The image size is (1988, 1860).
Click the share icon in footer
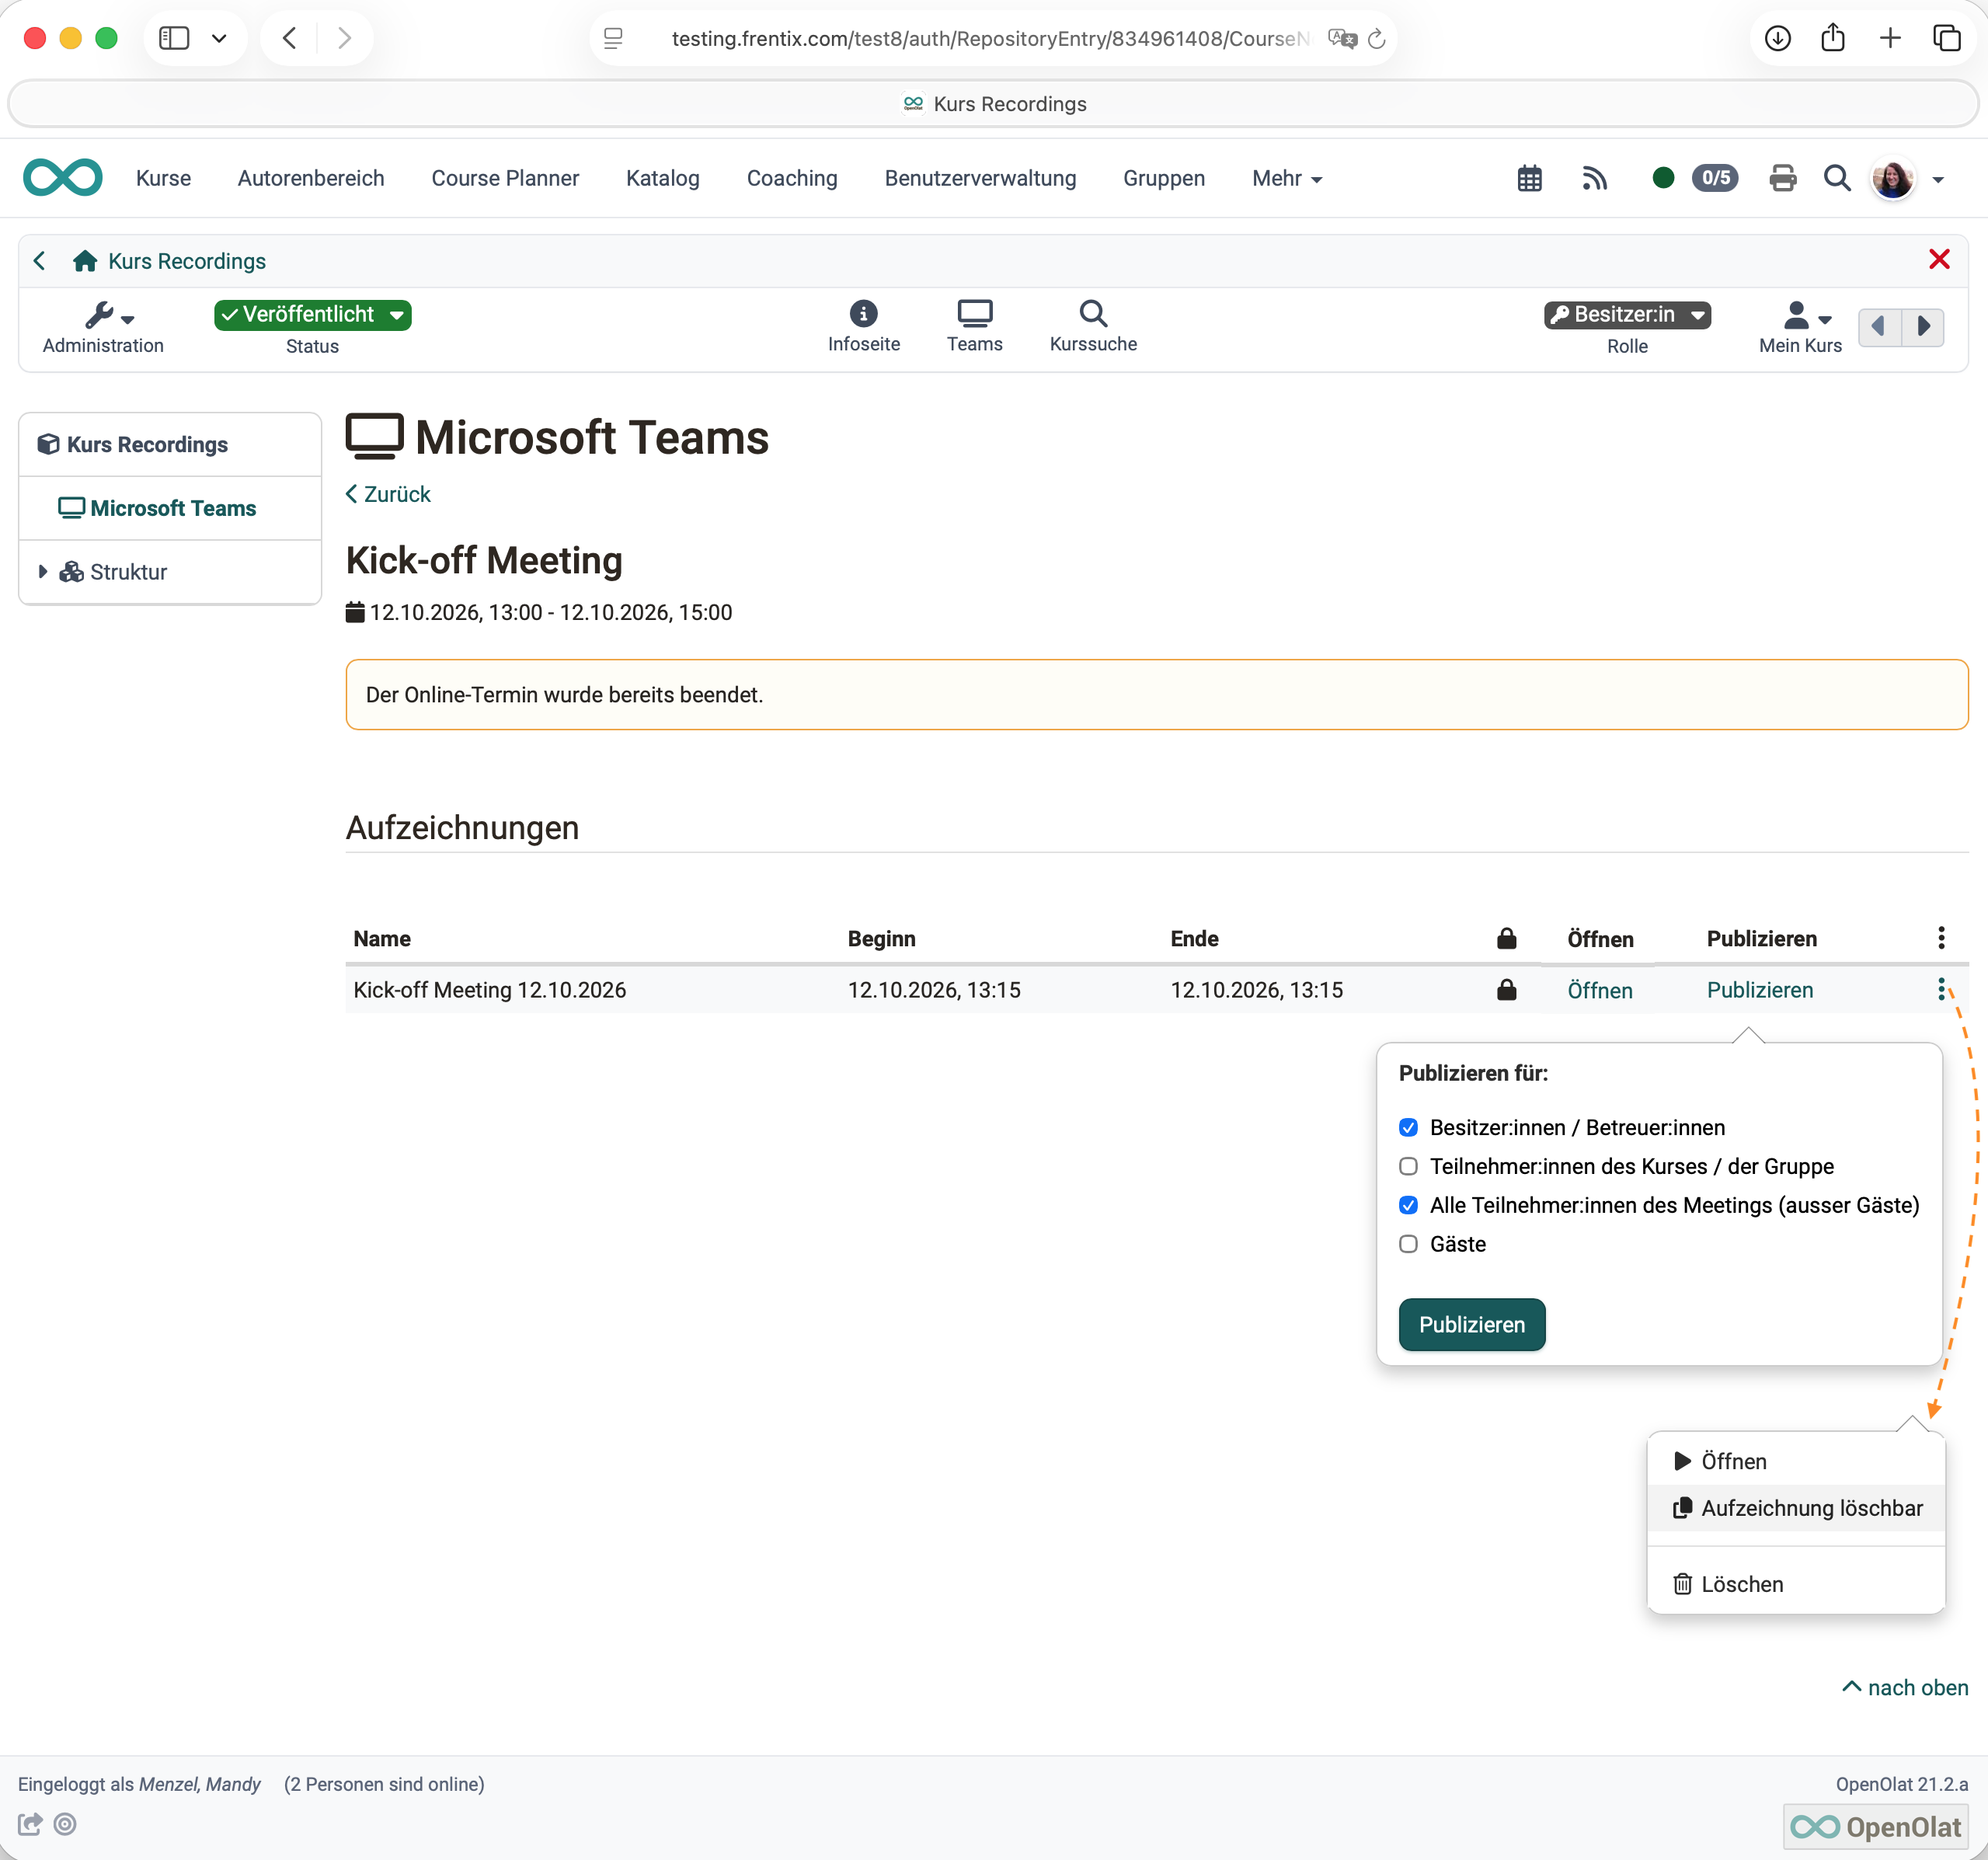tap(30, 1825)
